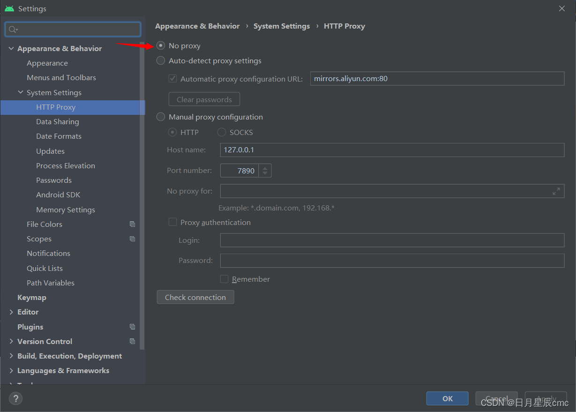The width and height of the screenshot is (576, 412).
Task: Enable Proxy authentication checkbox
Action: coord(172,222)
